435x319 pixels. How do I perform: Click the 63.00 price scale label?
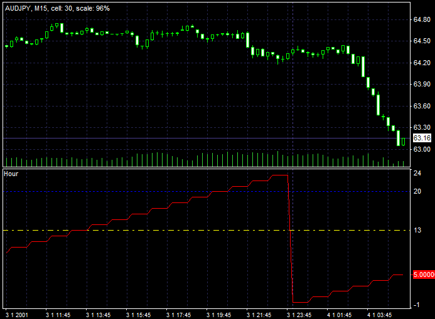tap(422, 149)
